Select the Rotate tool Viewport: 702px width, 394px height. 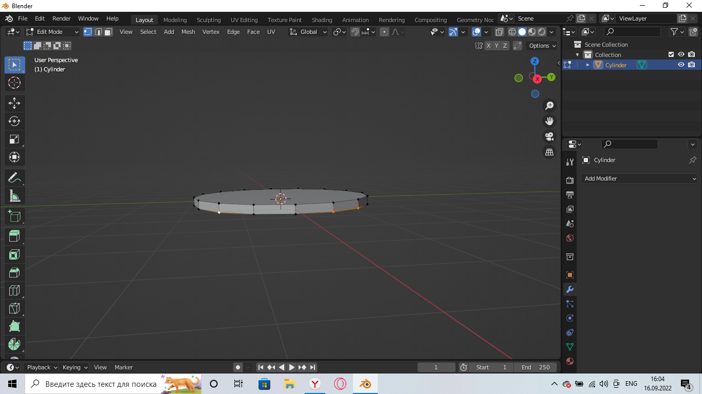(x=14, y=121)
